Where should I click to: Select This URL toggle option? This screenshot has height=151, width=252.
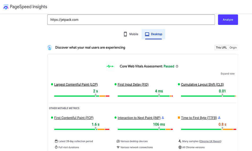click(x=221, y=47)
